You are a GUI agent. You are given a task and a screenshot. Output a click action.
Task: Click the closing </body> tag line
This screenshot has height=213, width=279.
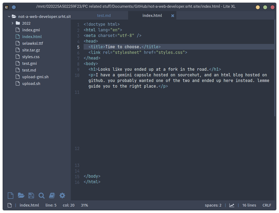(92, 176)
